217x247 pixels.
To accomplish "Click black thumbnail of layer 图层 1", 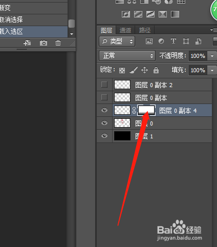I will click(x=122, y=136).
